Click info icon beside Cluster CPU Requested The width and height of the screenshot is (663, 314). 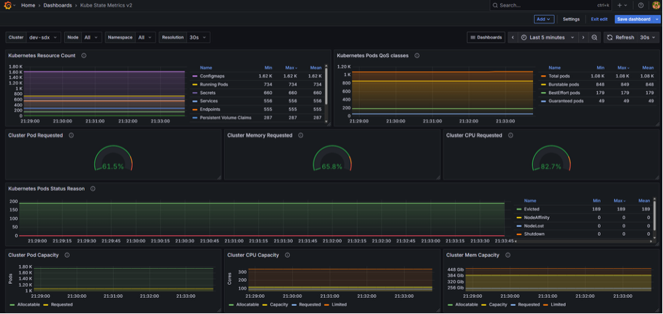coord(510,135)
